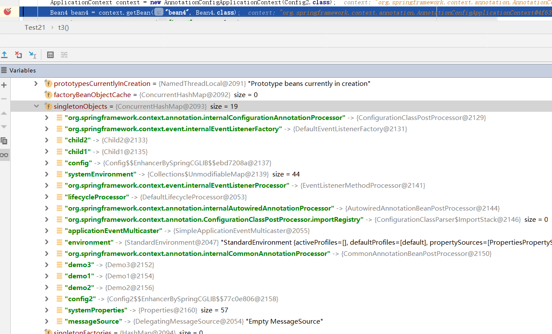Expand the internalEventListenerProcessor entry

tap(47, 186)
